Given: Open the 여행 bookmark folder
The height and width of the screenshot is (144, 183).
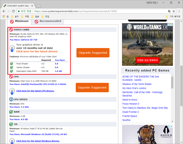Looking at the screenshot, I should click(25, 17).
